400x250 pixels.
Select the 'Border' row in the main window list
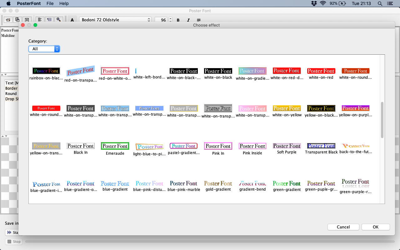tap(12, 88)
